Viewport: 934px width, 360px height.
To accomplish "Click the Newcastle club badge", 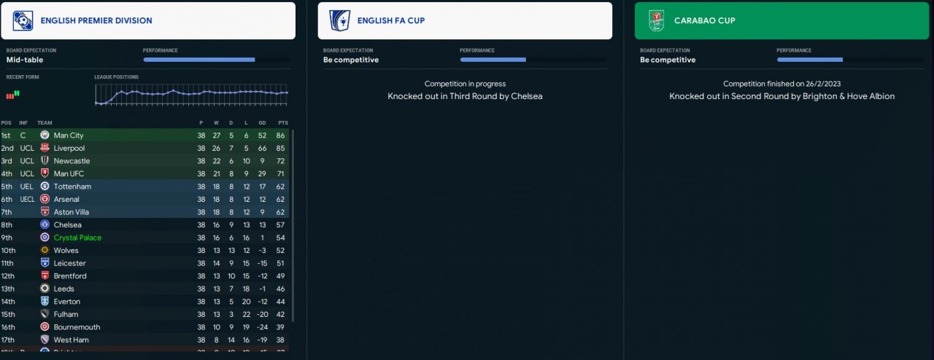I will tap(45, 161).
